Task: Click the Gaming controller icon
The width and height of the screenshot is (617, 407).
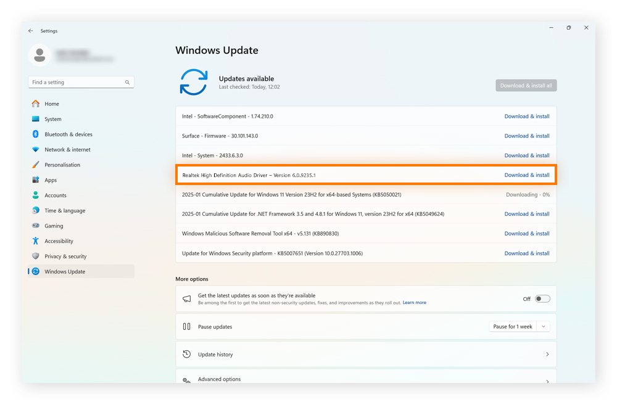Action: pyautogui.click(x=36, y=226)
